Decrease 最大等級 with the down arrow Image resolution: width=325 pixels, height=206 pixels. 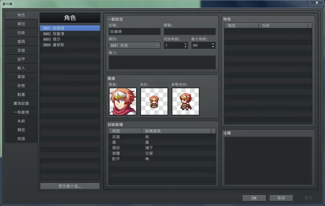pyautogui.click(x=213, y=47)
